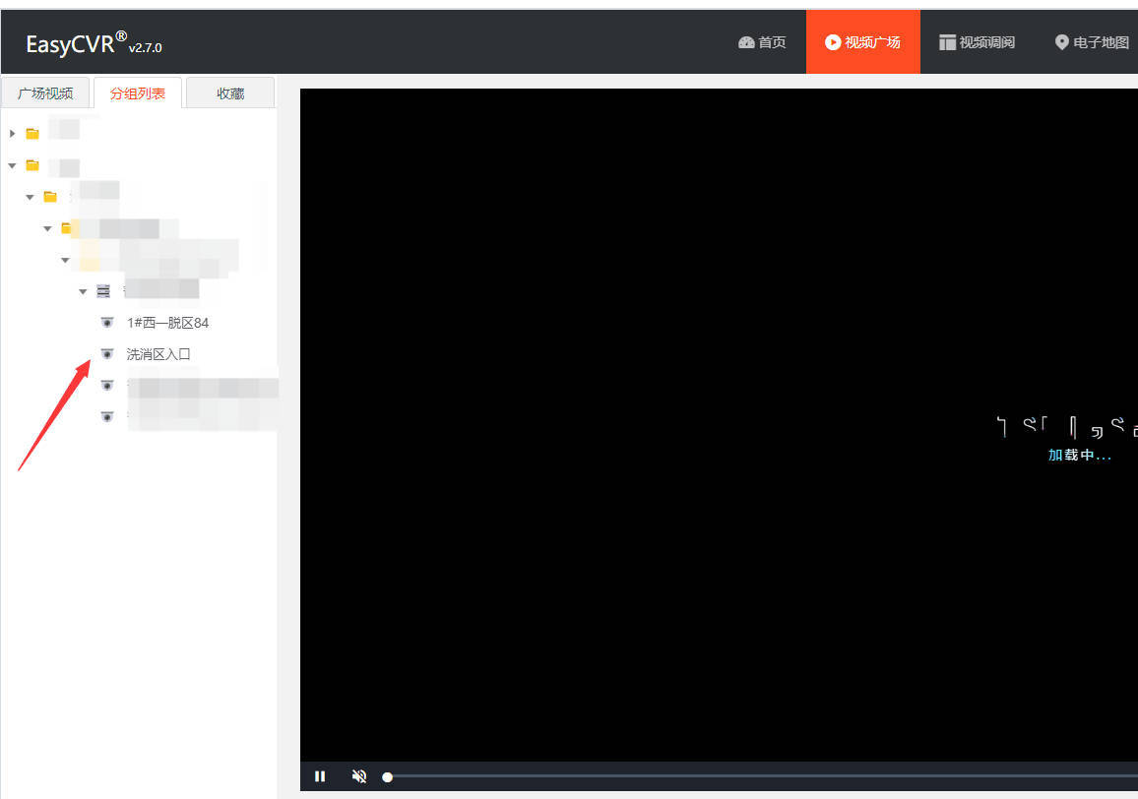Collapse the device node arrow above 1#西一脱区84
1138x799 pixels.
(x=83, y=291)
